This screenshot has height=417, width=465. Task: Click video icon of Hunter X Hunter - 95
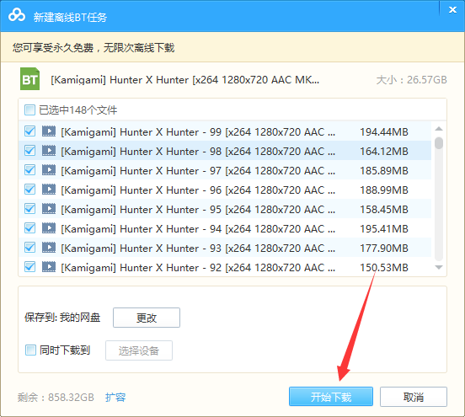(x=49, y=209)
